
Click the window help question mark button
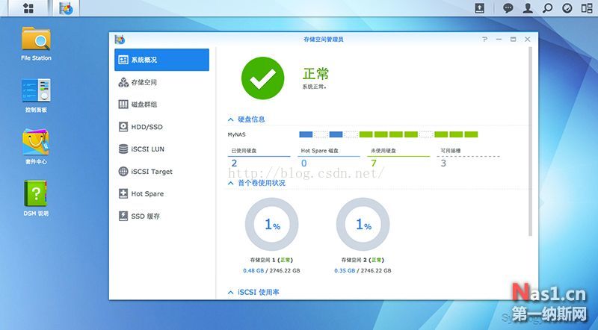[484, 39]
